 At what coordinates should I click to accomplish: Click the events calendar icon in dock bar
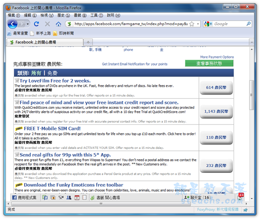coord(77,198)
